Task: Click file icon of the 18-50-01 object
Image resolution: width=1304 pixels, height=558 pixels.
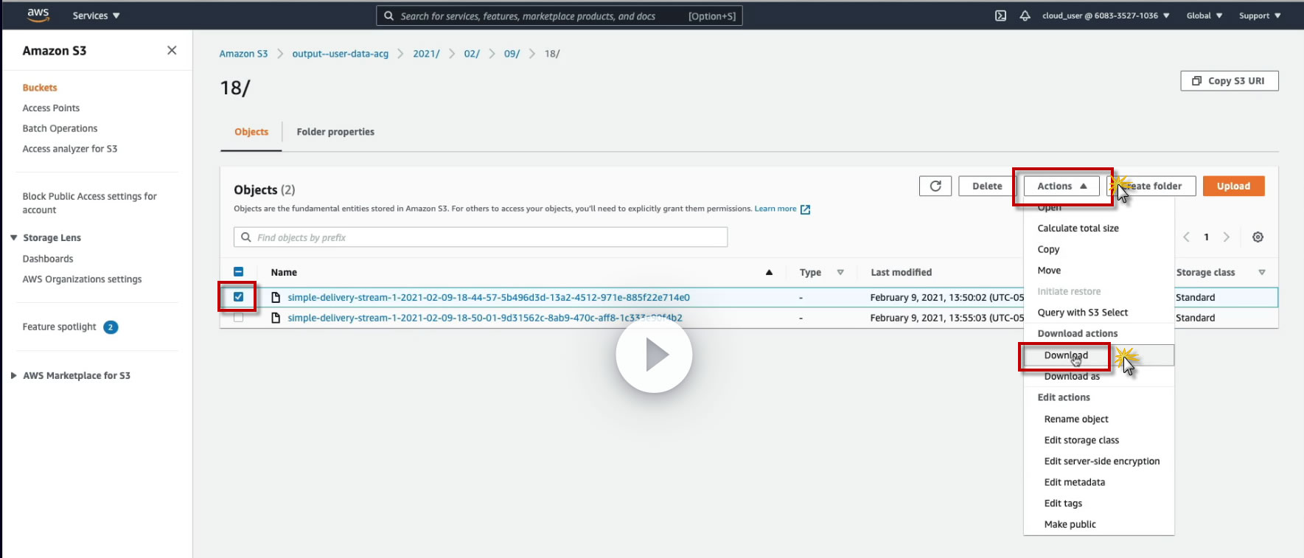Action: click(276, 318)
